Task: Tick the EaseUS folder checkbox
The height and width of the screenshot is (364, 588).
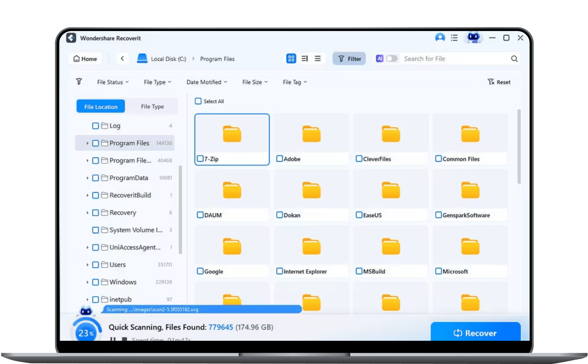Action: [x=359, y=215]
